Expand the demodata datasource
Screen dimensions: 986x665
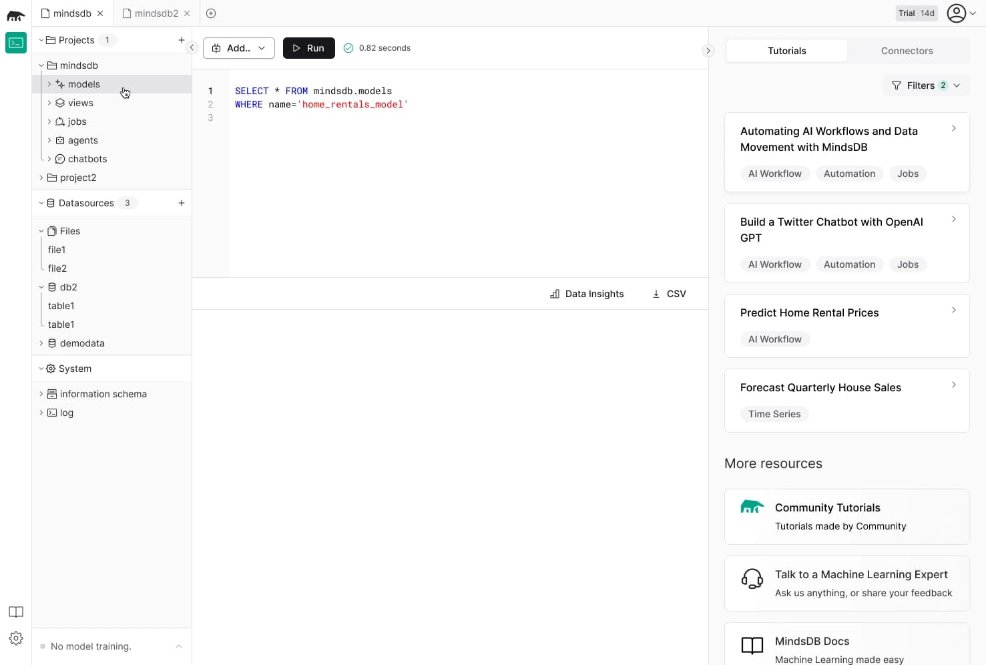click(41, 343)
